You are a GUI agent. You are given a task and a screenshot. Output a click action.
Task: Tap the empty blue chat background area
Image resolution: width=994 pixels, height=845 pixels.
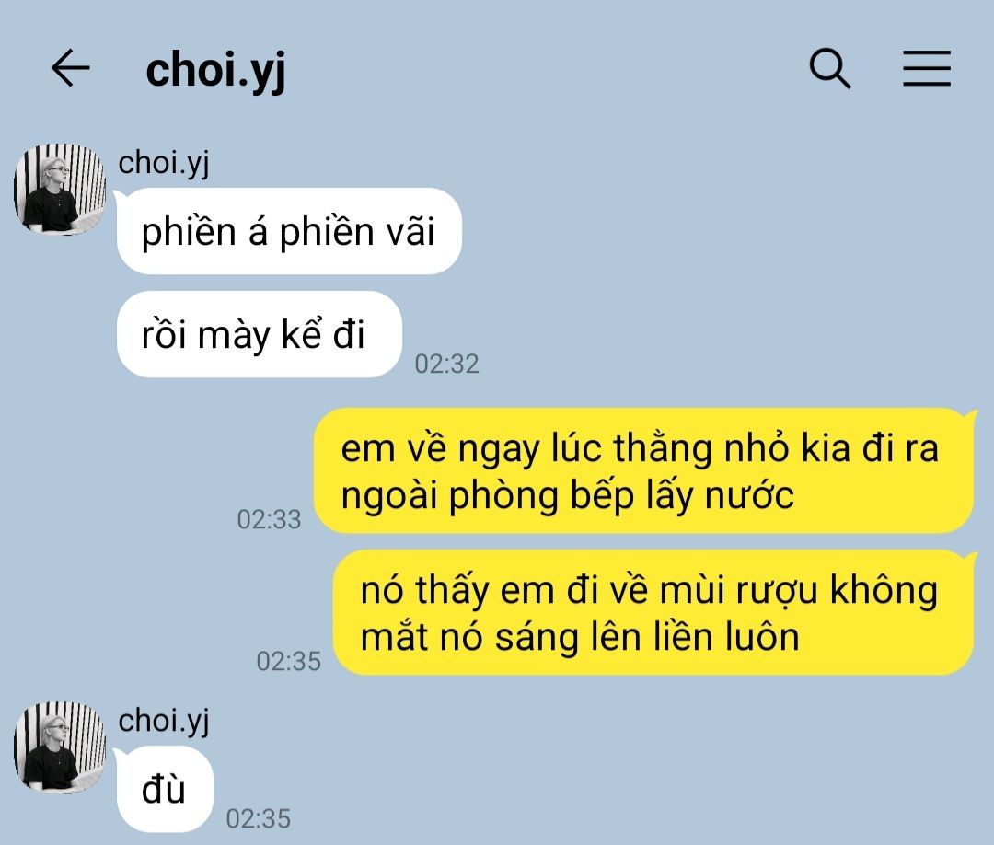[x=698, y=253]
